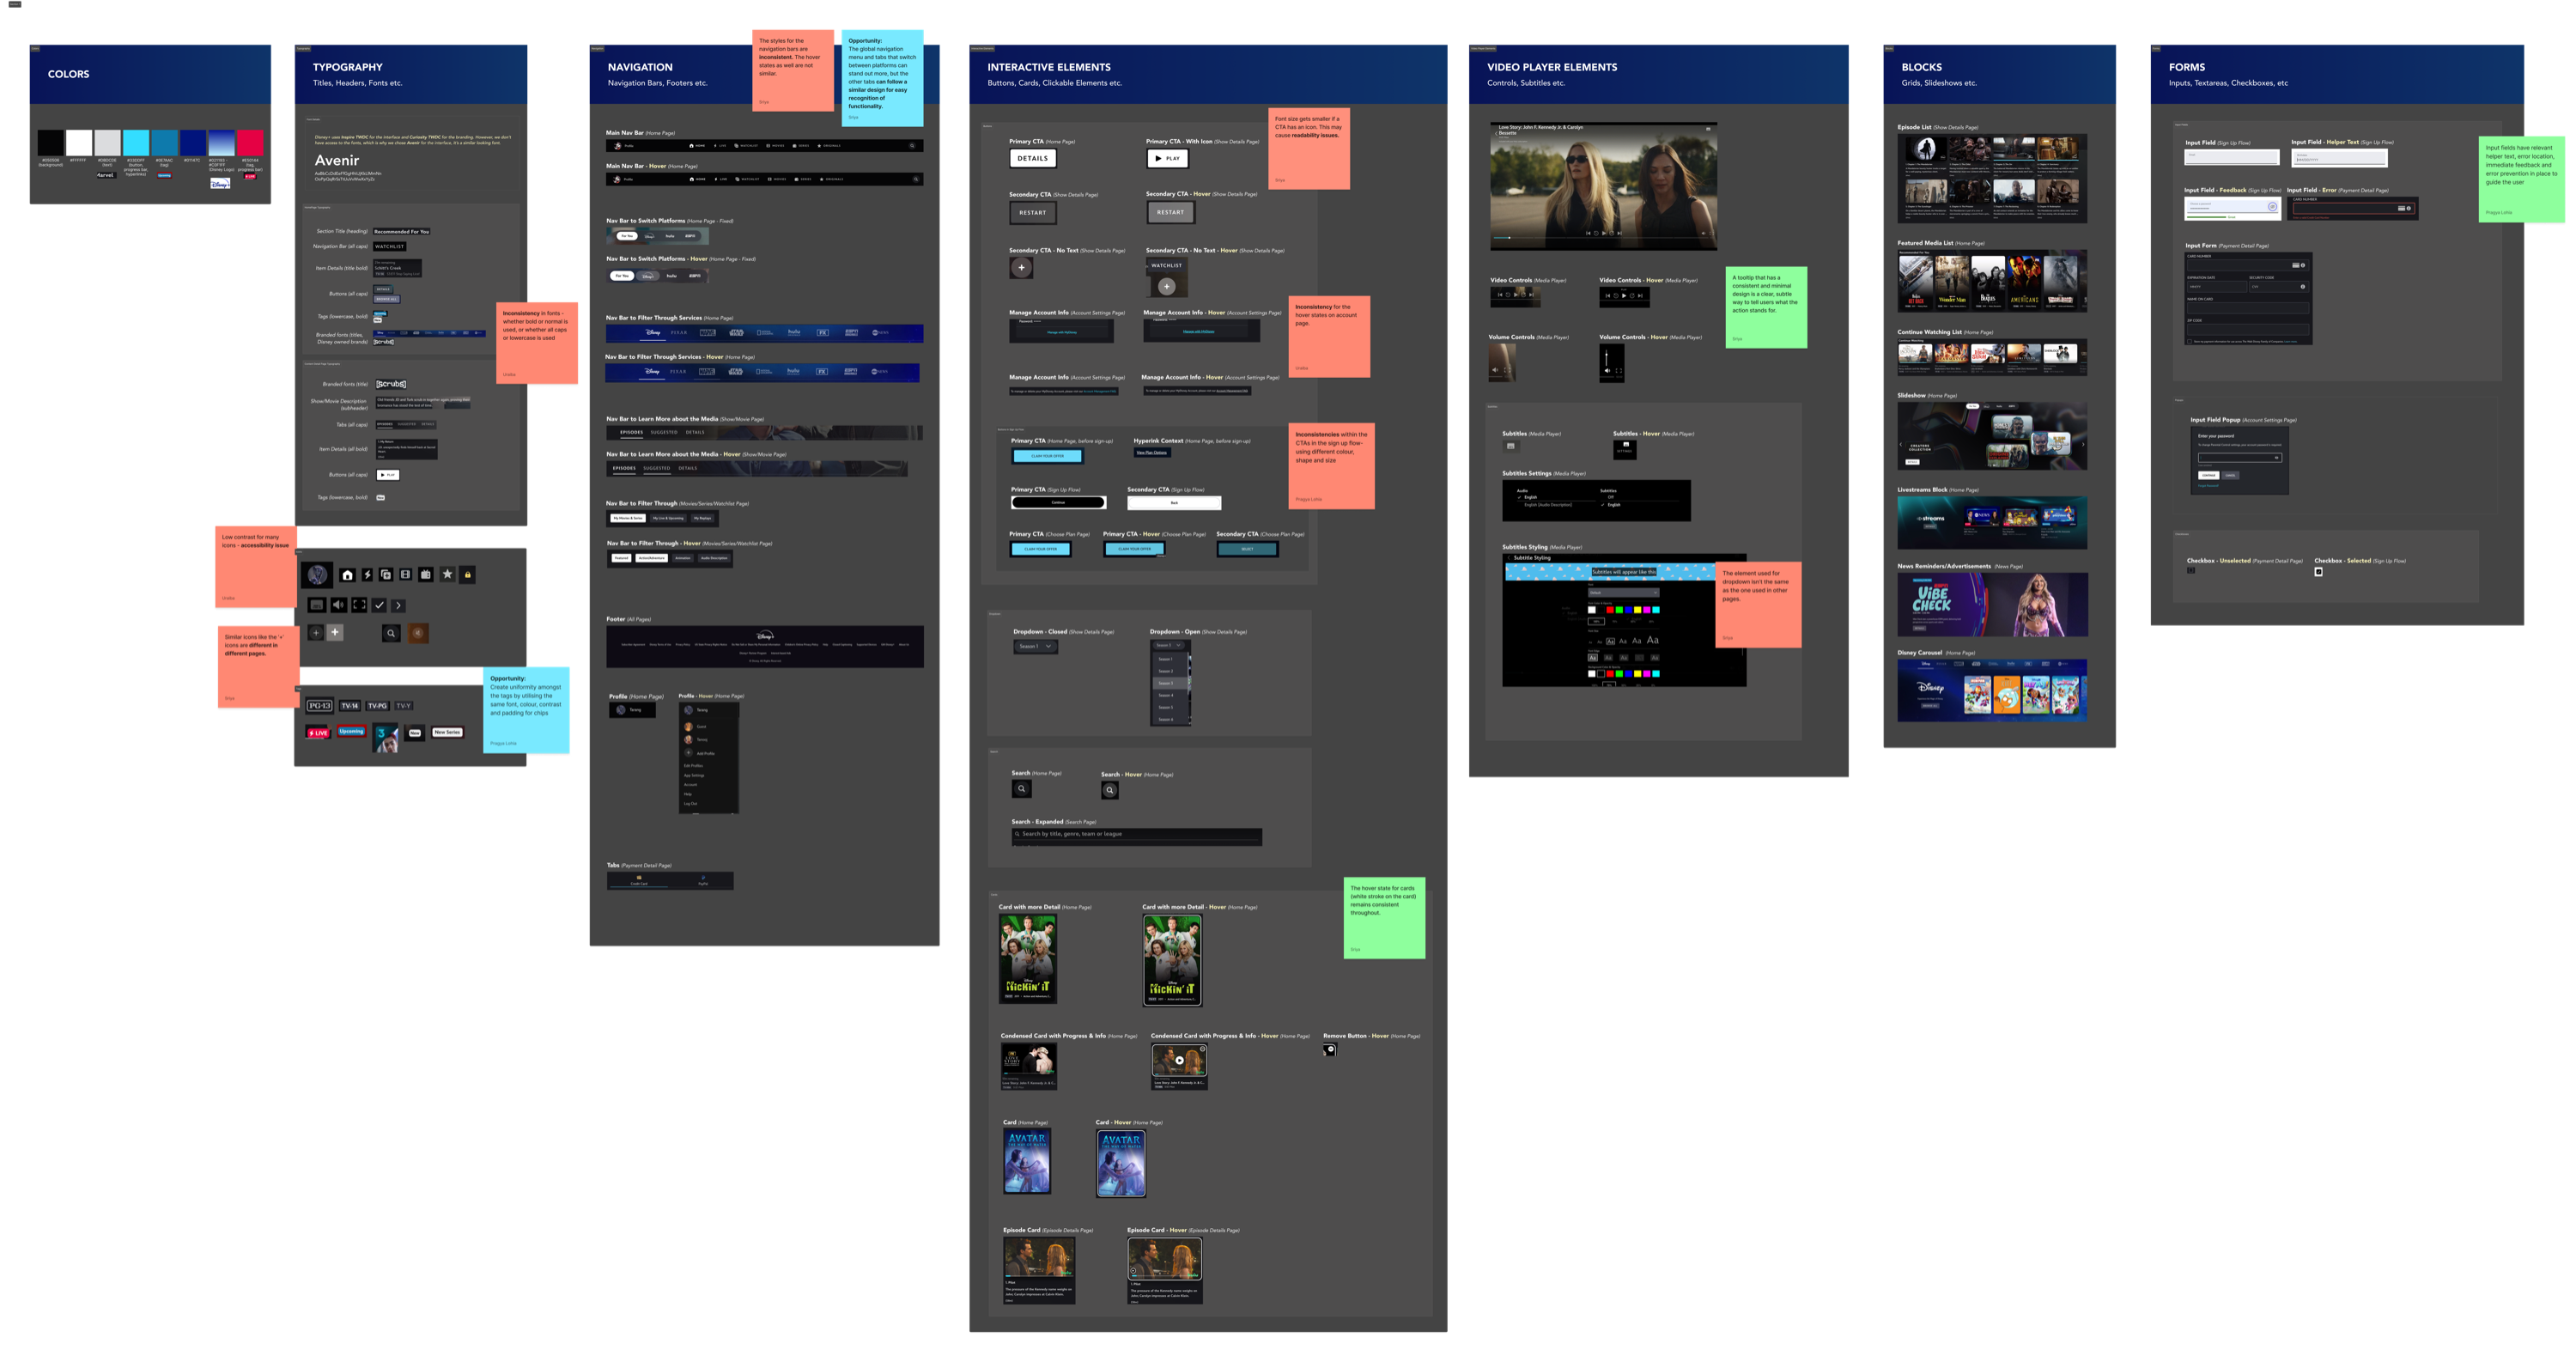2576x1362 pixels.
Task: Choose Season 4 in the open dropdown
Action: point(1170,695)
